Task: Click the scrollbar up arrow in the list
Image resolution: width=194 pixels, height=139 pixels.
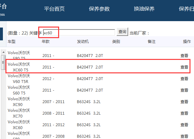Action: click(x=4, y=52)
